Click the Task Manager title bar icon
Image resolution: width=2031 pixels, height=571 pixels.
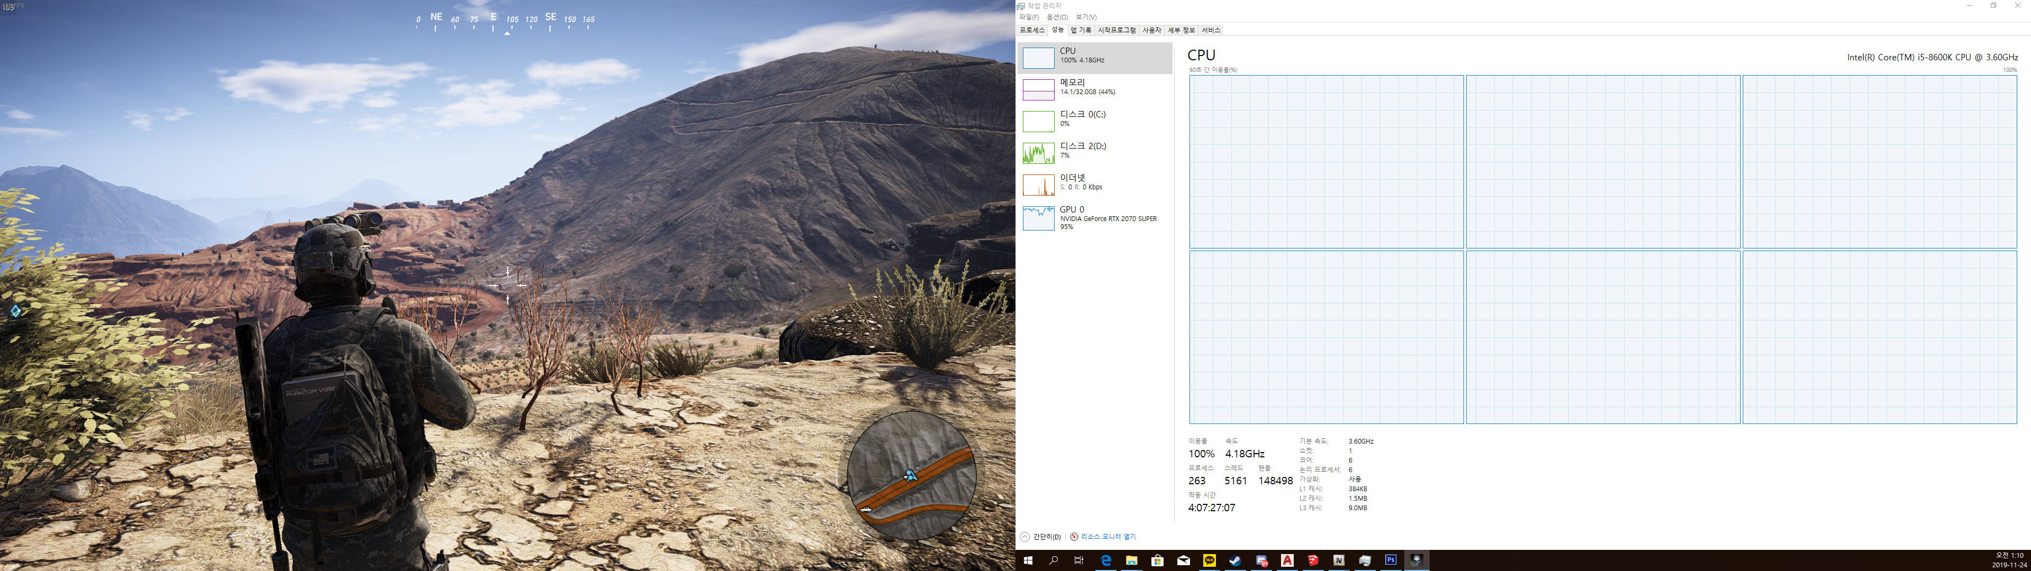1021,5
